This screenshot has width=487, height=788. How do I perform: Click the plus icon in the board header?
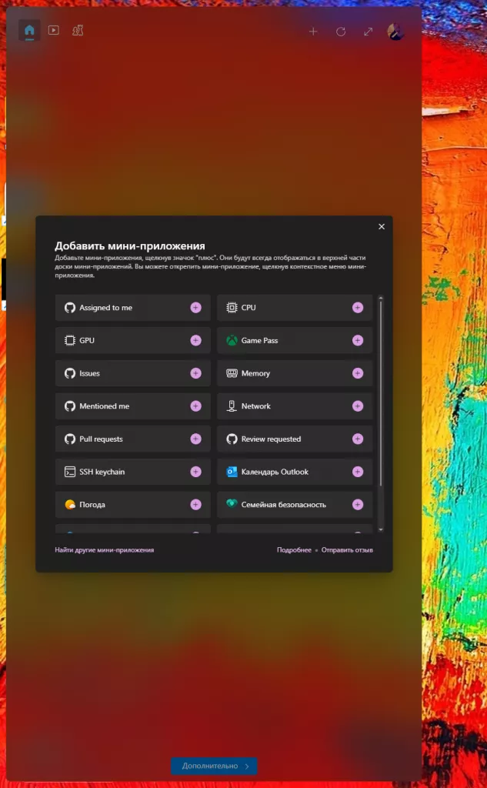click(x=313, y=32)
